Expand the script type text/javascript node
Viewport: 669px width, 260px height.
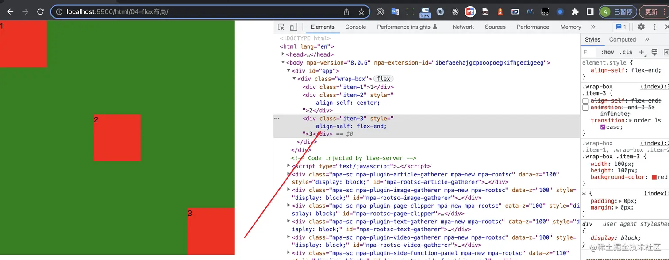click(x=289, y=166)
